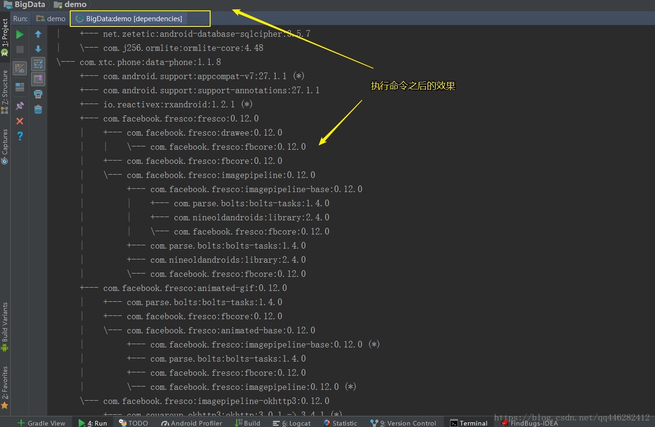Open Android Profiler from bottom bar
The image size is (655, 427).
tap(192, 423)
